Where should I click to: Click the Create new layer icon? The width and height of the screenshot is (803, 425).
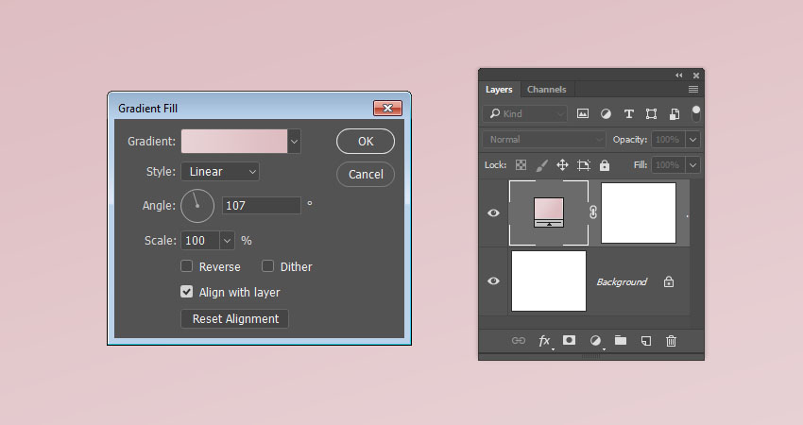click(x=646, y=341)
